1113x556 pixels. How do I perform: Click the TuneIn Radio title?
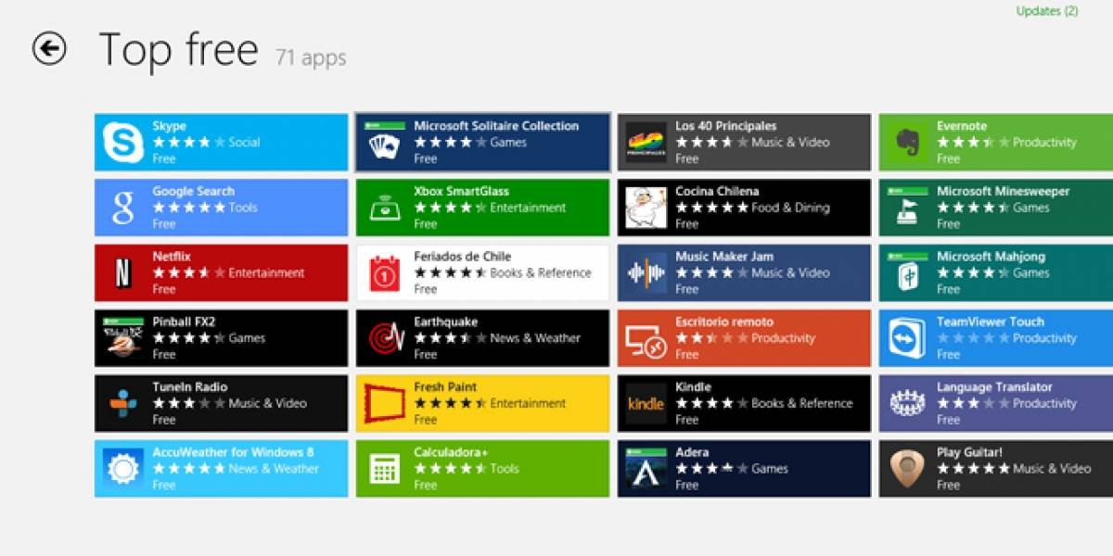click(x=189, y=386)
